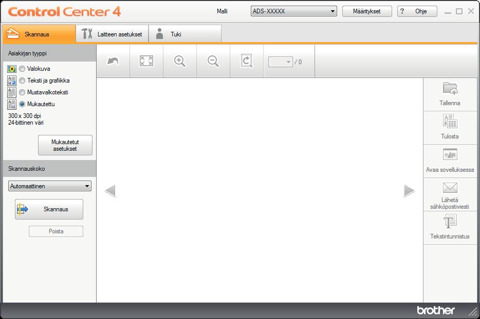This screenshot has width=480, height=319.
Task: Click the Mukautettu document type icon
Action: coord(12,104)
